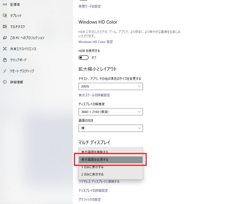Click the 詳細情報 info icon

[5, 82]
